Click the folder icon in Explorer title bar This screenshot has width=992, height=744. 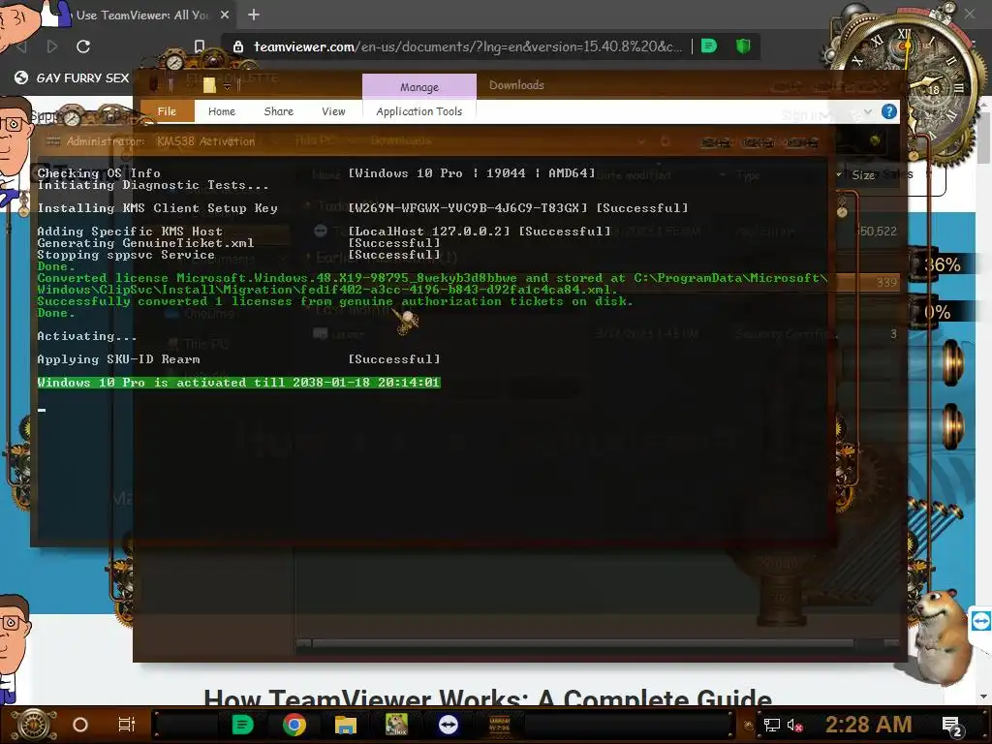pos(209,84)
